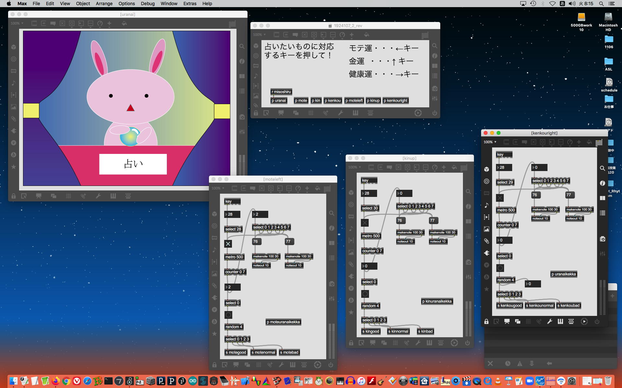Click the number box showing 28 in kenkouright
This screenshot has width=622, height=388.
504,167
